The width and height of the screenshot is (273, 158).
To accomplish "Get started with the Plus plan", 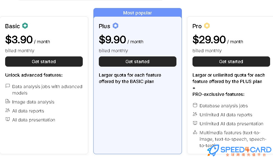I will 138,62.
